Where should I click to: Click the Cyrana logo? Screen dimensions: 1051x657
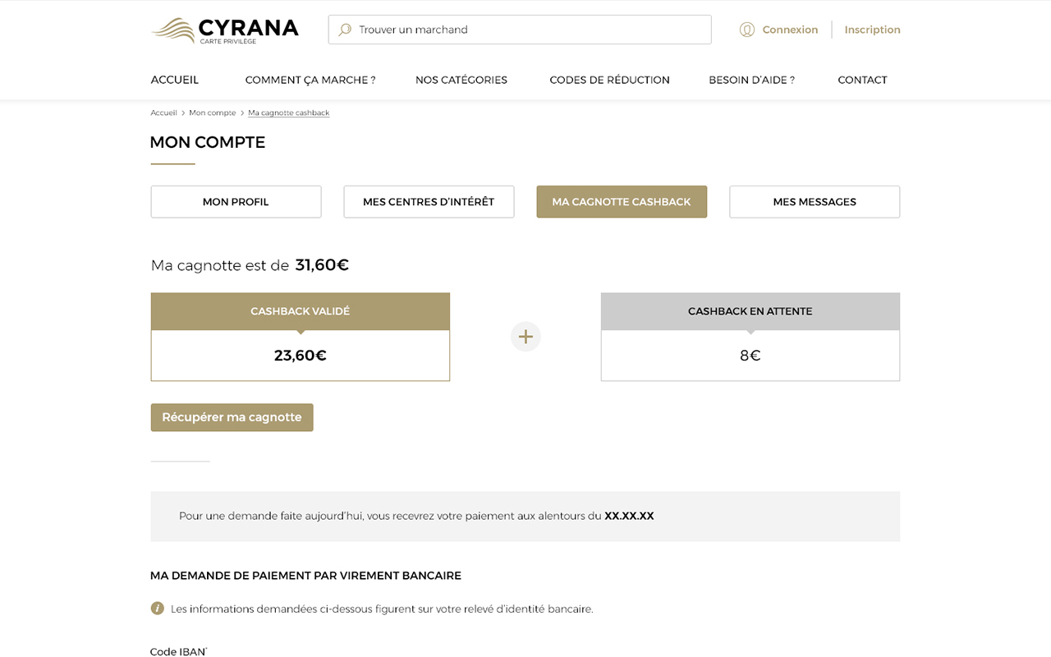tap(225, 30)
